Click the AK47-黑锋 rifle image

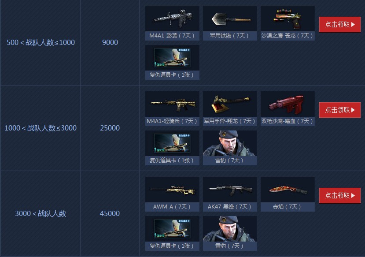230,190
